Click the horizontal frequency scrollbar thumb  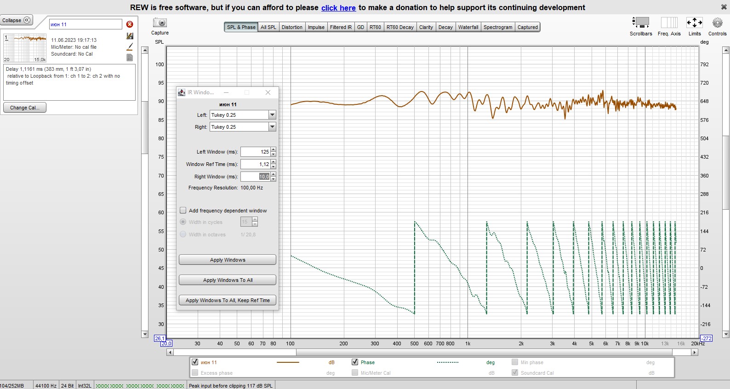tap(484, 352)
